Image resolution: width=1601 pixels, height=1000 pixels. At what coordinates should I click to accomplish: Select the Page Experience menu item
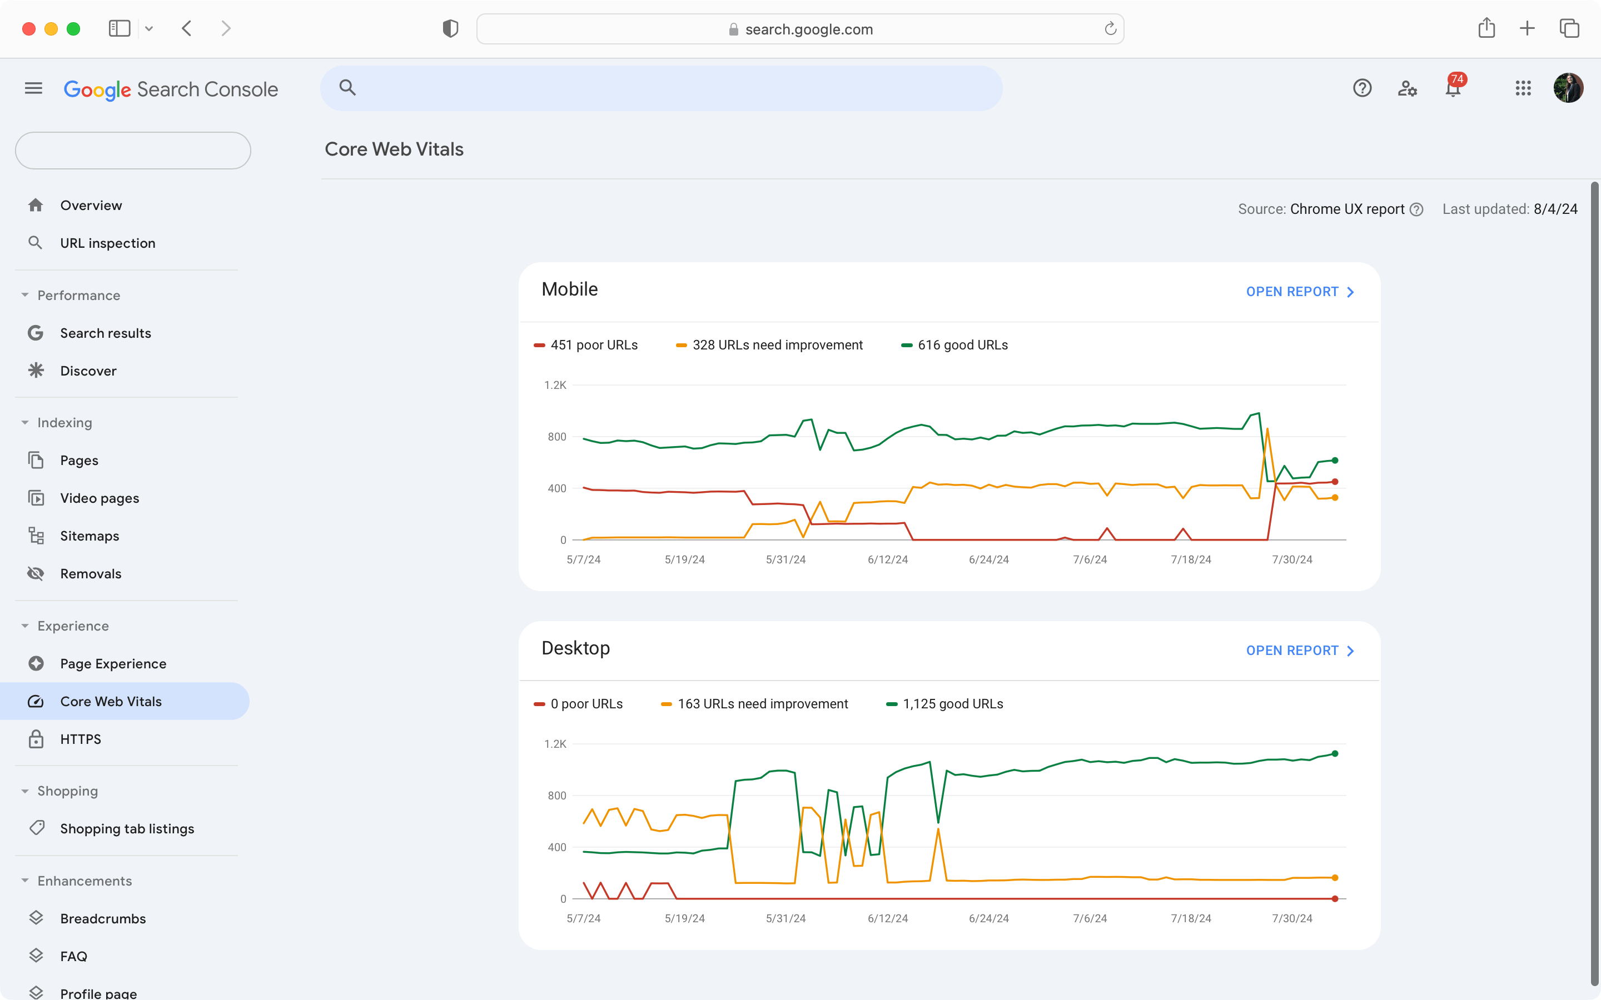click(113, 663)
